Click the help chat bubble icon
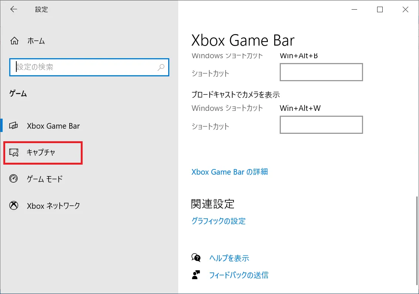The image size is (419, 294). pyautogui.click(x=196, y=258)
